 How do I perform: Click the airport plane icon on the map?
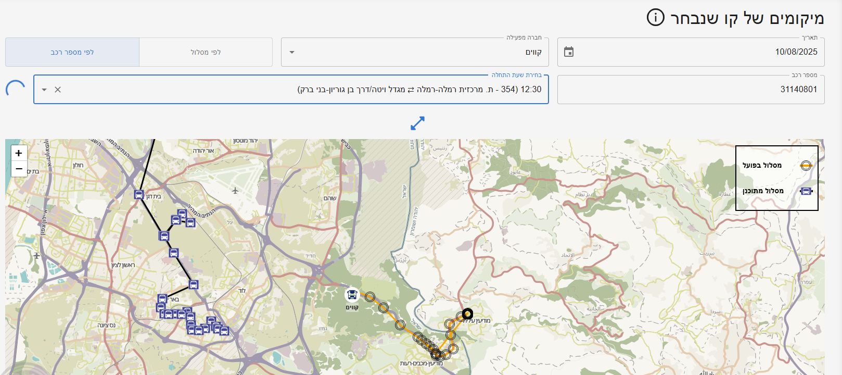click(235, 191)
